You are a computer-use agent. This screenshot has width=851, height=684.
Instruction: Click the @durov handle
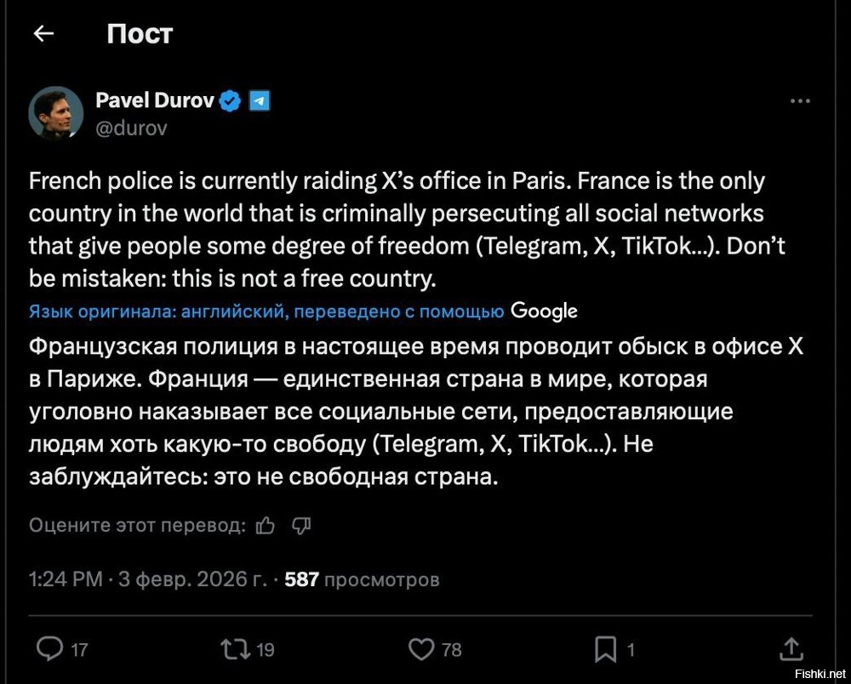pyautogui.click(x=131, y=128)
